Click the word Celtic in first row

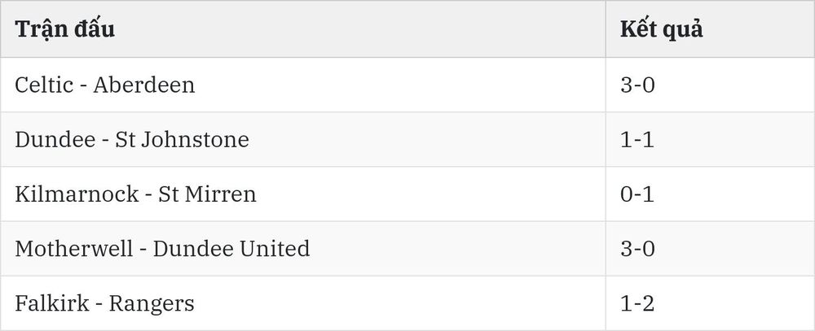(44, 85)
